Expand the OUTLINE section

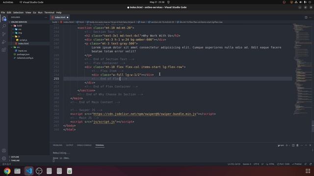(15, 157)
